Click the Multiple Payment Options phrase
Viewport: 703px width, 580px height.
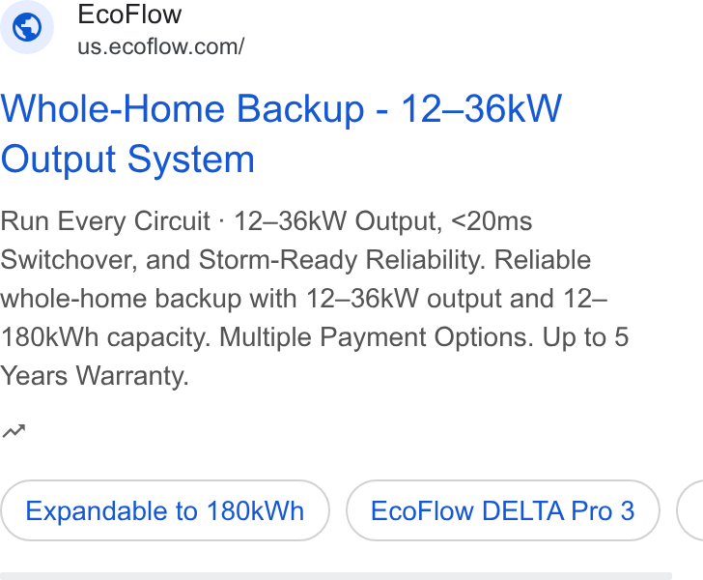tap(377, 337)
